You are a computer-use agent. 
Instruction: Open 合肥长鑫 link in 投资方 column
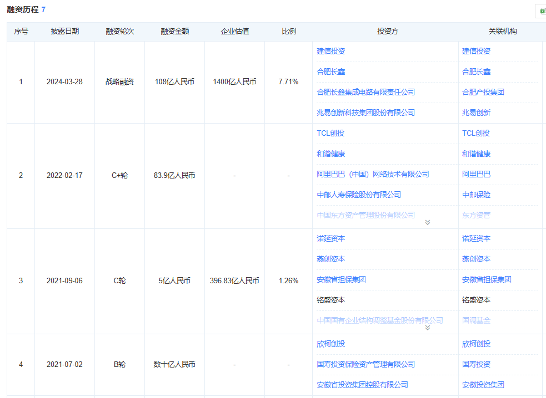coord(331,72)
